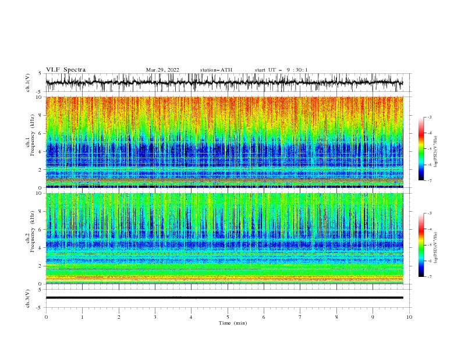The image size is (461, 356).
Task: Click the "7" tick on the Time axis
Action: (300, 317)
